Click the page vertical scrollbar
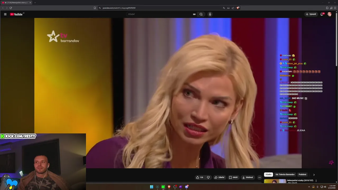 336,40
